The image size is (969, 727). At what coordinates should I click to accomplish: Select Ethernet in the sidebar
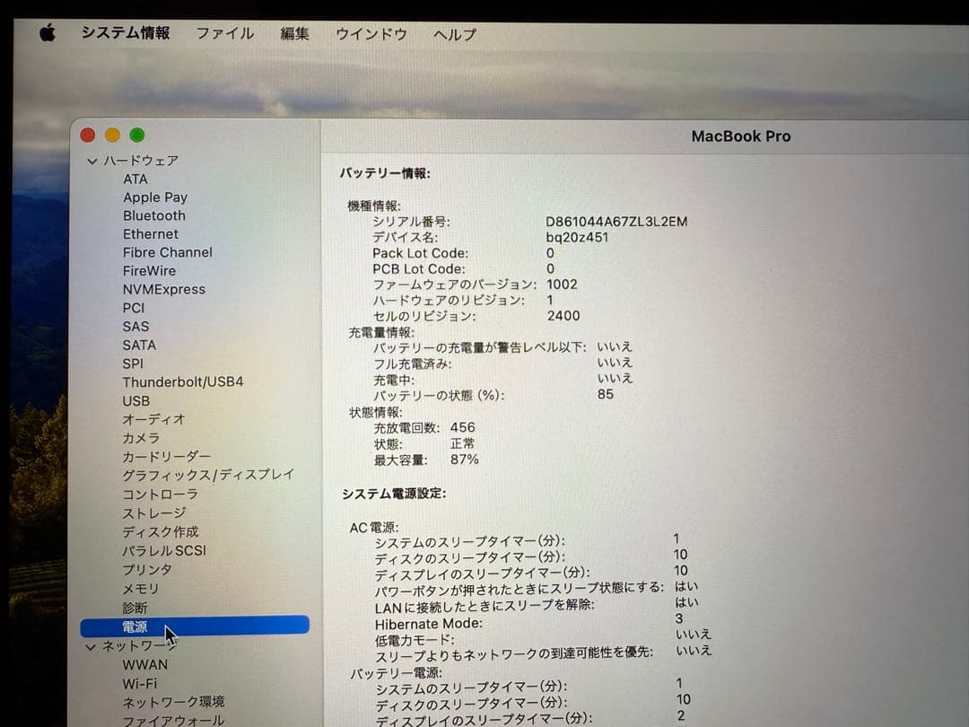[150, 234]
